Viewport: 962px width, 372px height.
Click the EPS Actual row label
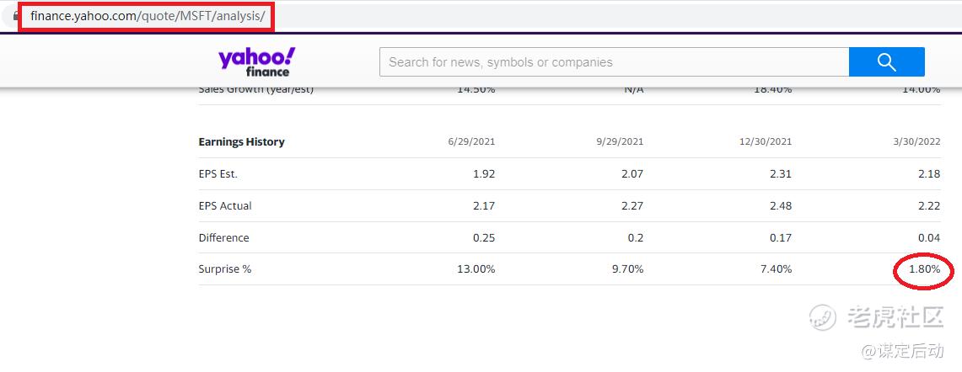tap(225, 206)
